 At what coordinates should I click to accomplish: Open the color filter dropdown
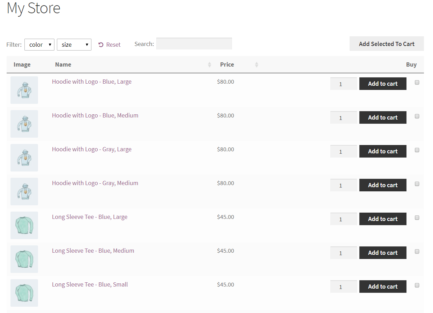coord(39,45)
